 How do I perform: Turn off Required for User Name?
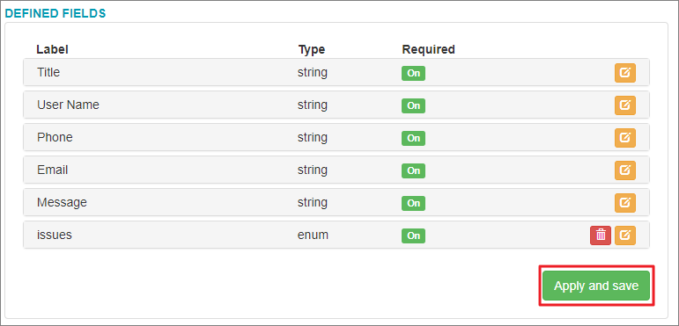(x=414, y=105)
